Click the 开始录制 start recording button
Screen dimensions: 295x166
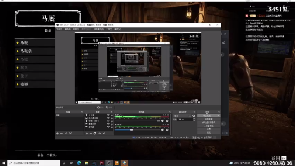point(209,119)
